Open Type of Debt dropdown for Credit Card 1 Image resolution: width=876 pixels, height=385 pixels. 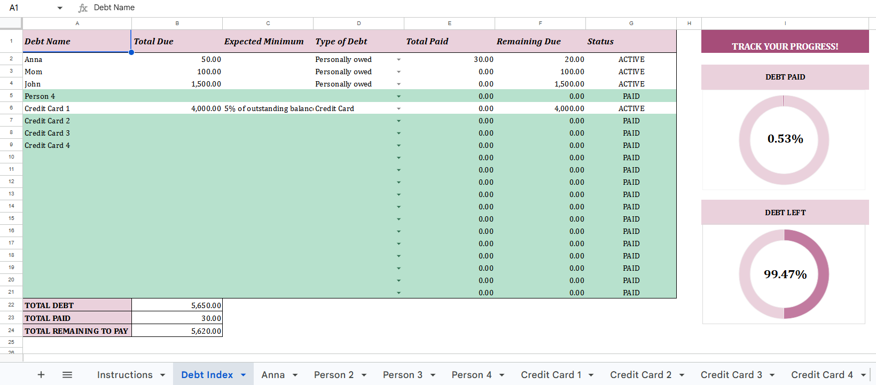pyautogui.click(x=398, y=109)
